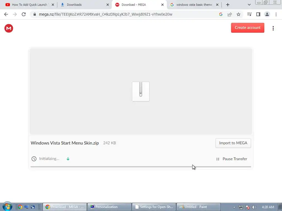Switch to Personalization taskbar window

point(109,207)
